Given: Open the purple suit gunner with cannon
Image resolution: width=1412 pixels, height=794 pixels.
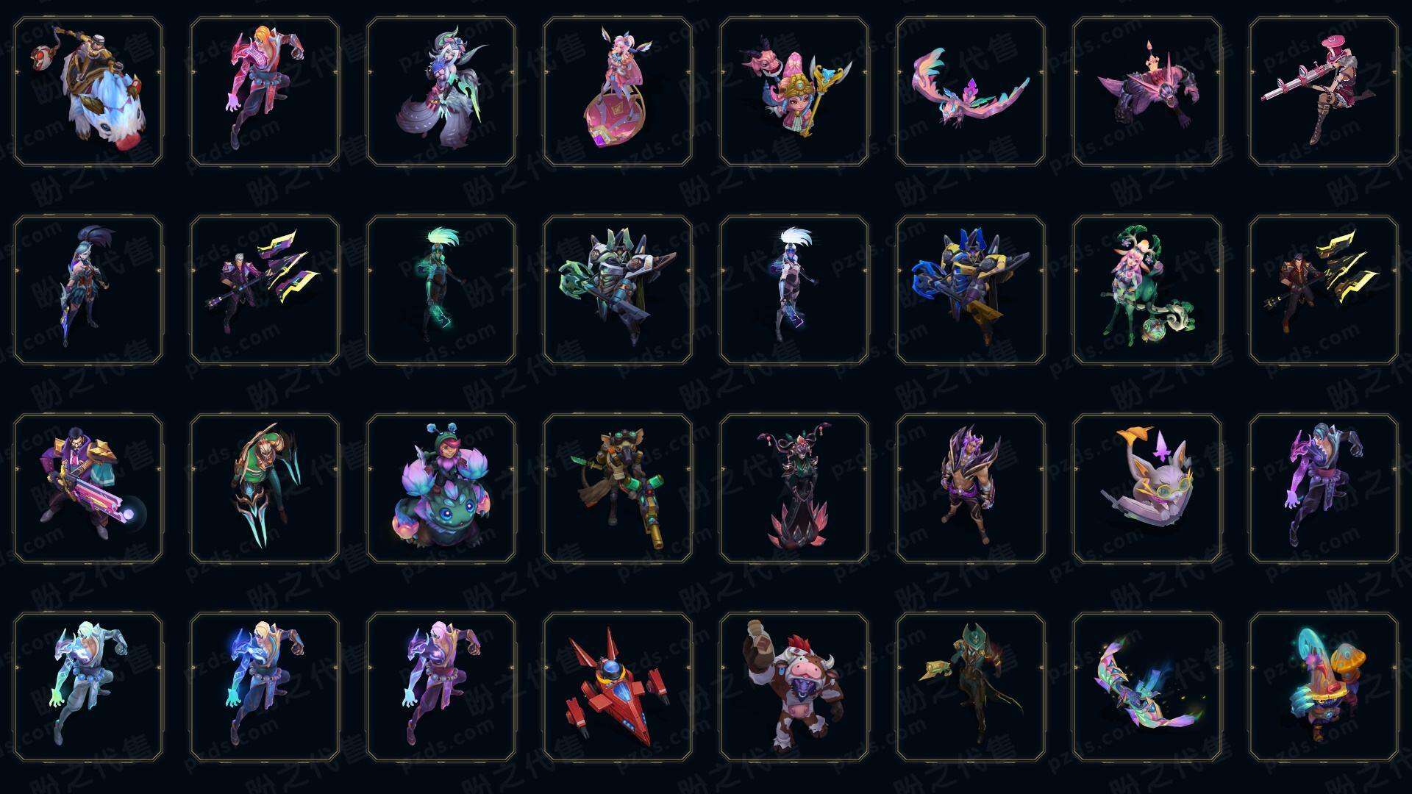Looking at the screenshot, I should coord(88,488).
